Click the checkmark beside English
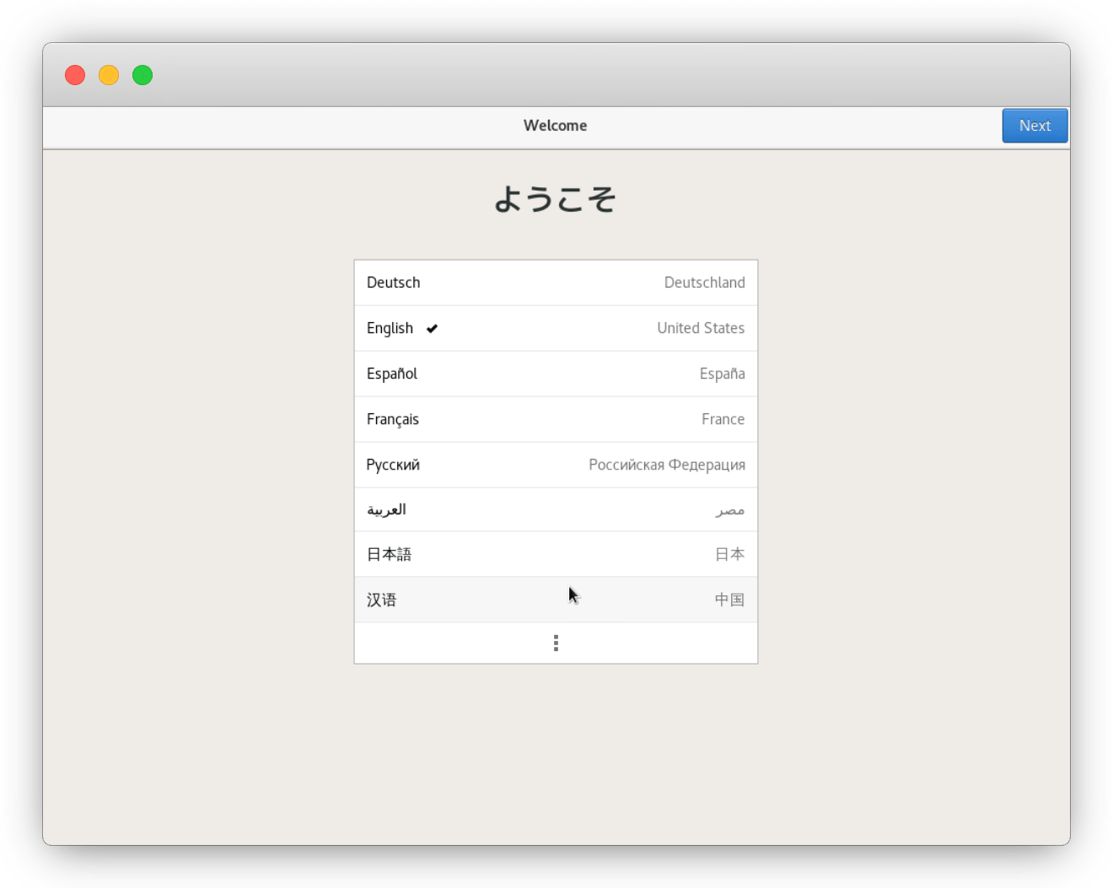This screenshot has height=888, width=1113. pyautogui.click(x=433, y=329)
